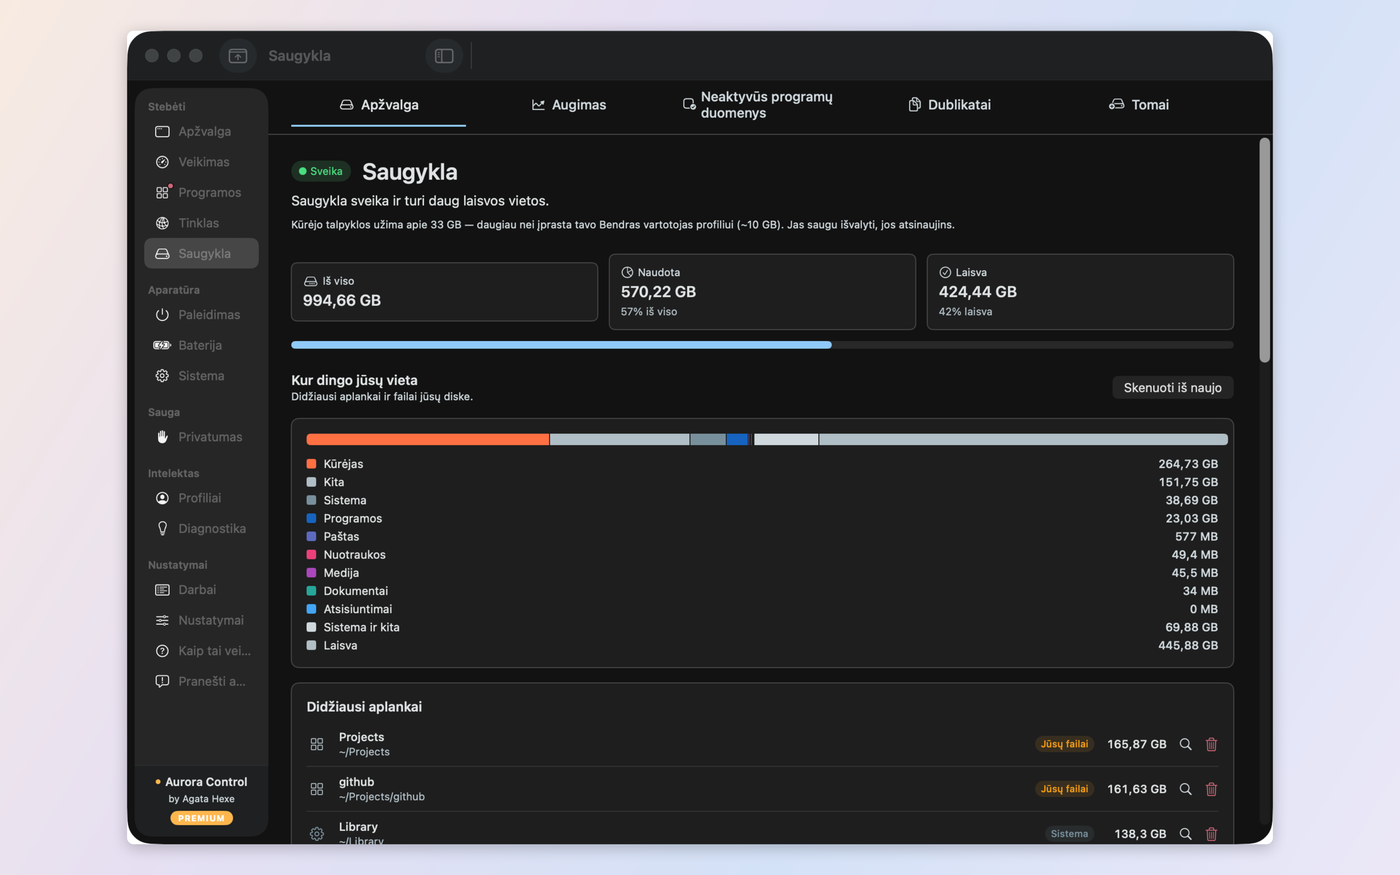Open Privatumas privacy section
This screenshot has width=1400, height=875.
point(201,437)
